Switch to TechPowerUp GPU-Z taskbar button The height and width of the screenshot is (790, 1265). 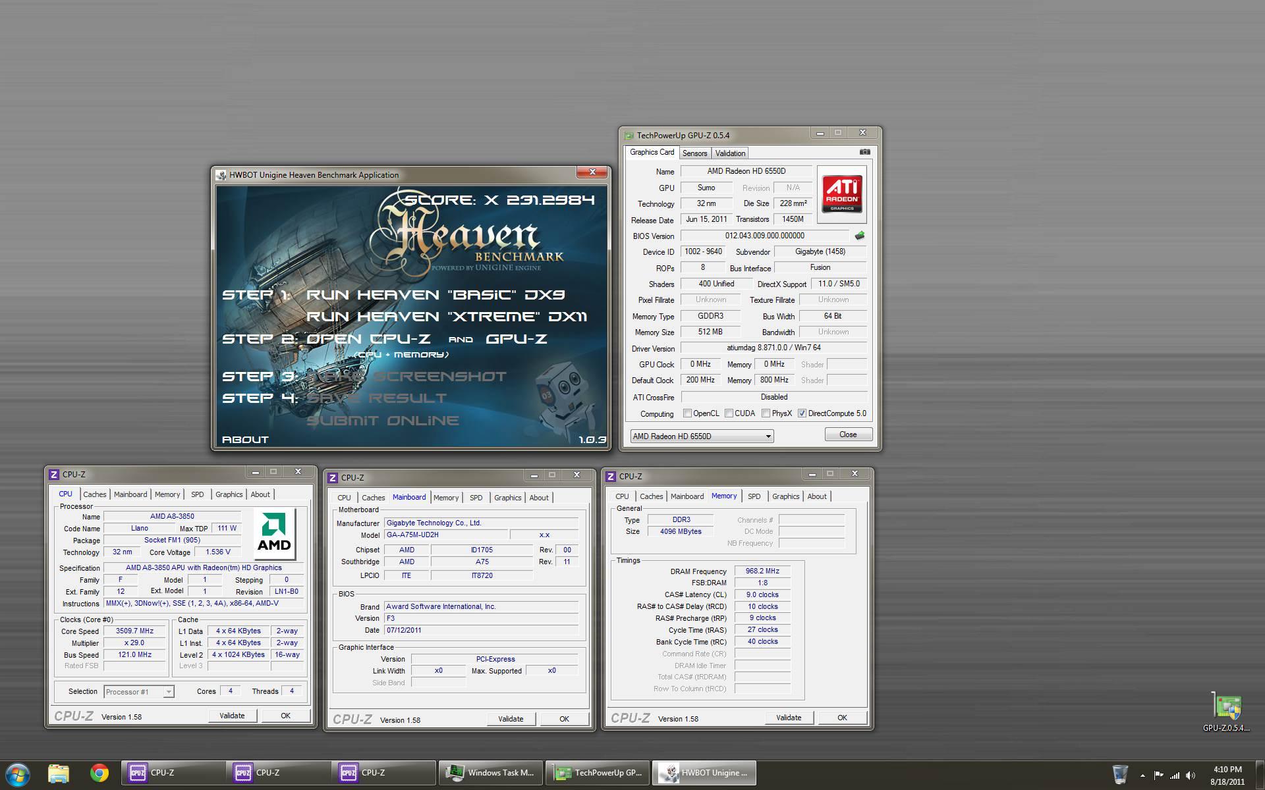coord(598,773)
